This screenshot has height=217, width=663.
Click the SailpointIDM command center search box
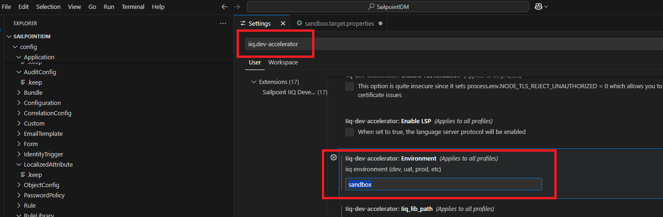point(388,7)
